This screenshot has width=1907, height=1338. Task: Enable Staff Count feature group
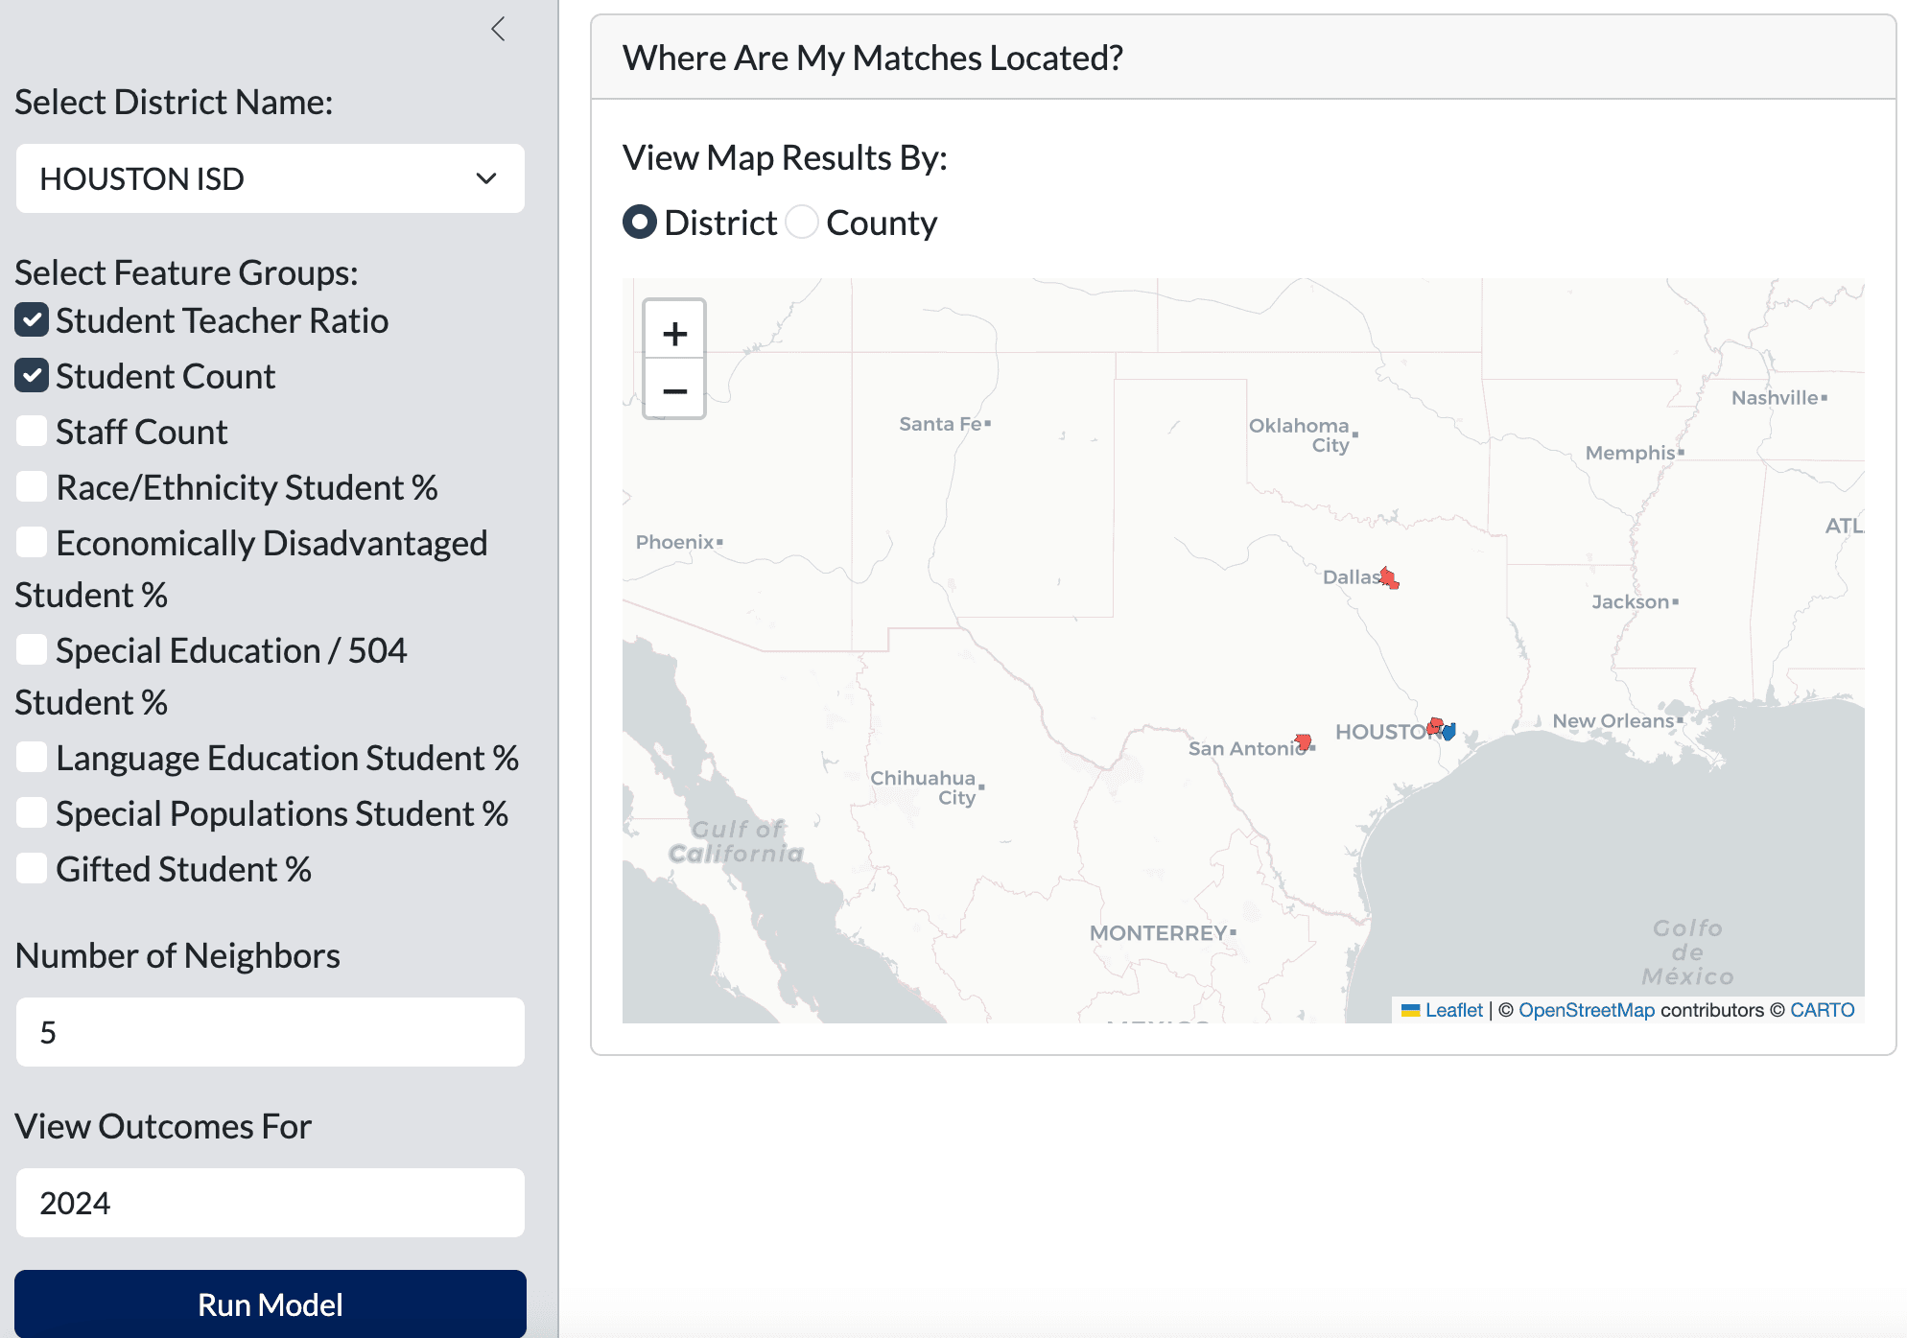tap(32, 432)
